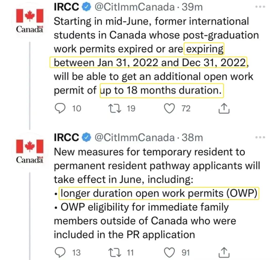This screenshot has height=260, width=278.
Task: Reply to the mid-June work permit tweet
Action: coord(61,108)
